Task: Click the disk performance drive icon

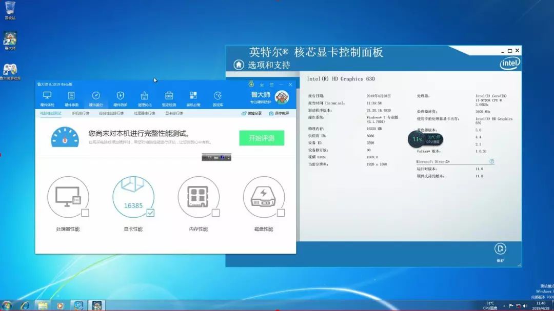Action: (x=264, y=197)
